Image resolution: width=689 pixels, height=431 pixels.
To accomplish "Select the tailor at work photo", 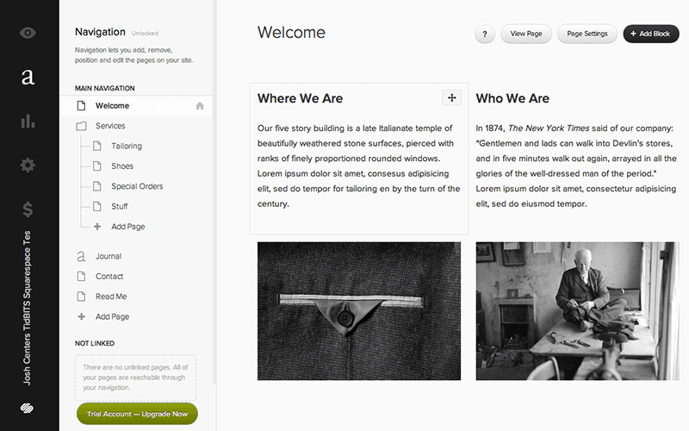I will [x=577, y=310].
